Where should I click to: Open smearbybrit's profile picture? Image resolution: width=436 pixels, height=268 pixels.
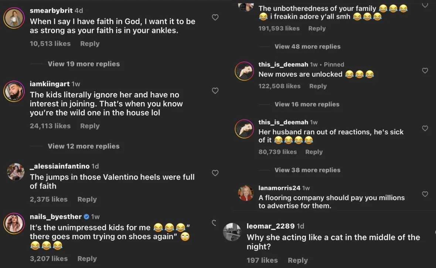click(x=14, y=18)
